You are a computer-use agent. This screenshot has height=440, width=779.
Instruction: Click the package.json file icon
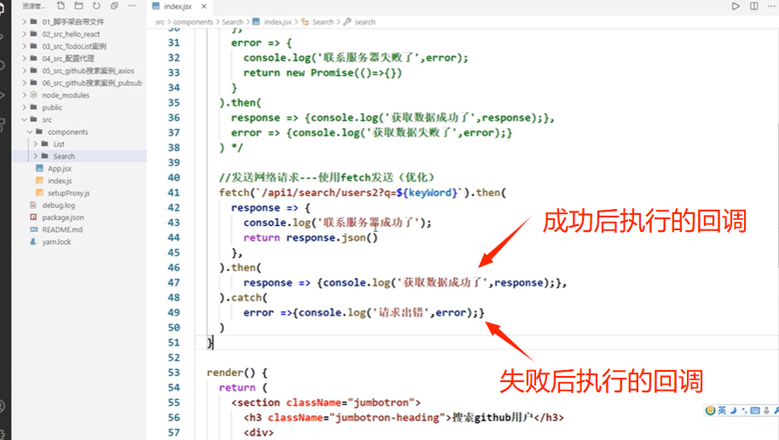point(33,217)
